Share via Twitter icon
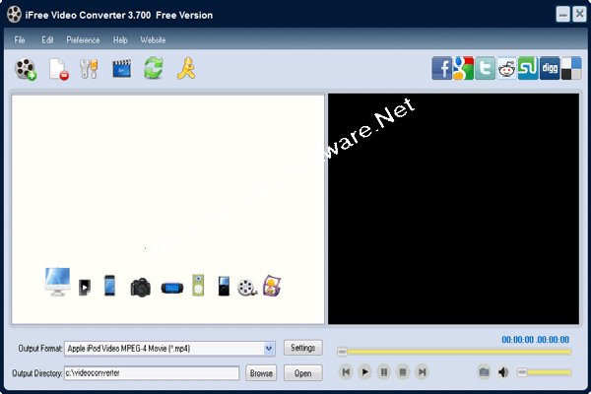The height and width of the screenshot is (394, 591). 485,68
